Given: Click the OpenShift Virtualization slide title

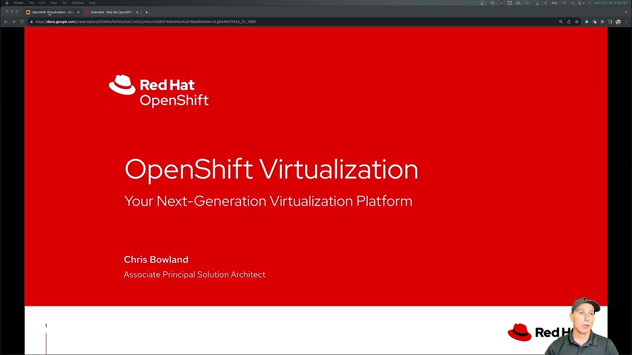Looking at the screenshot, I should (271, 170).
